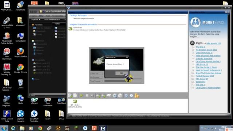Click LogMeIn Hamachi desktop icon
The height and width of the screenshot is (131, 233).
(x=20, y=116)
